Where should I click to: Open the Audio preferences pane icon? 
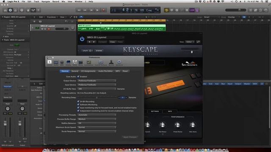56,63
